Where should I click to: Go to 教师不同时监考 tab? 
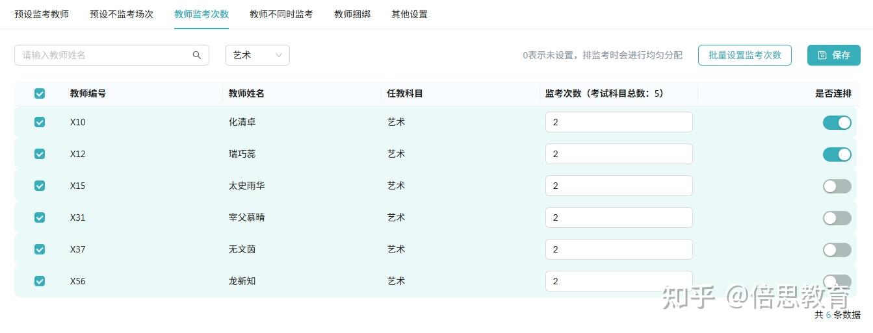281,14
